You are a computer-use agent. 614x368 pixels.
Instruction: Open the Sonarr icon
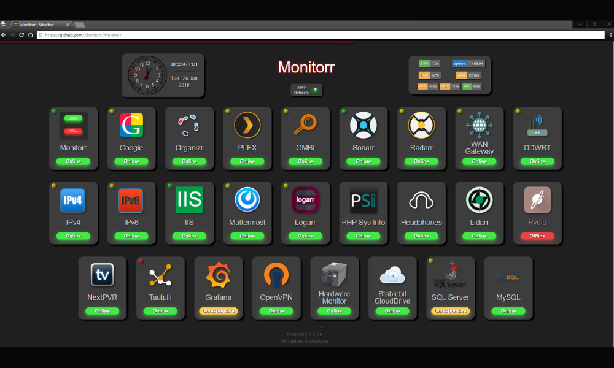tap(363, 125)
